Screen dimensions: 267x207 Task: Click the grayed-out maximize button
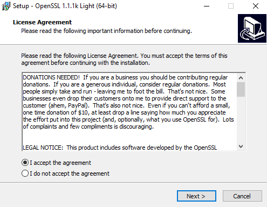tap(231, 6)
